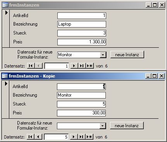Click the Bezeichnung field containing Monitor
This screenshot has width=167, height=142.
click(x=81, y=95)
